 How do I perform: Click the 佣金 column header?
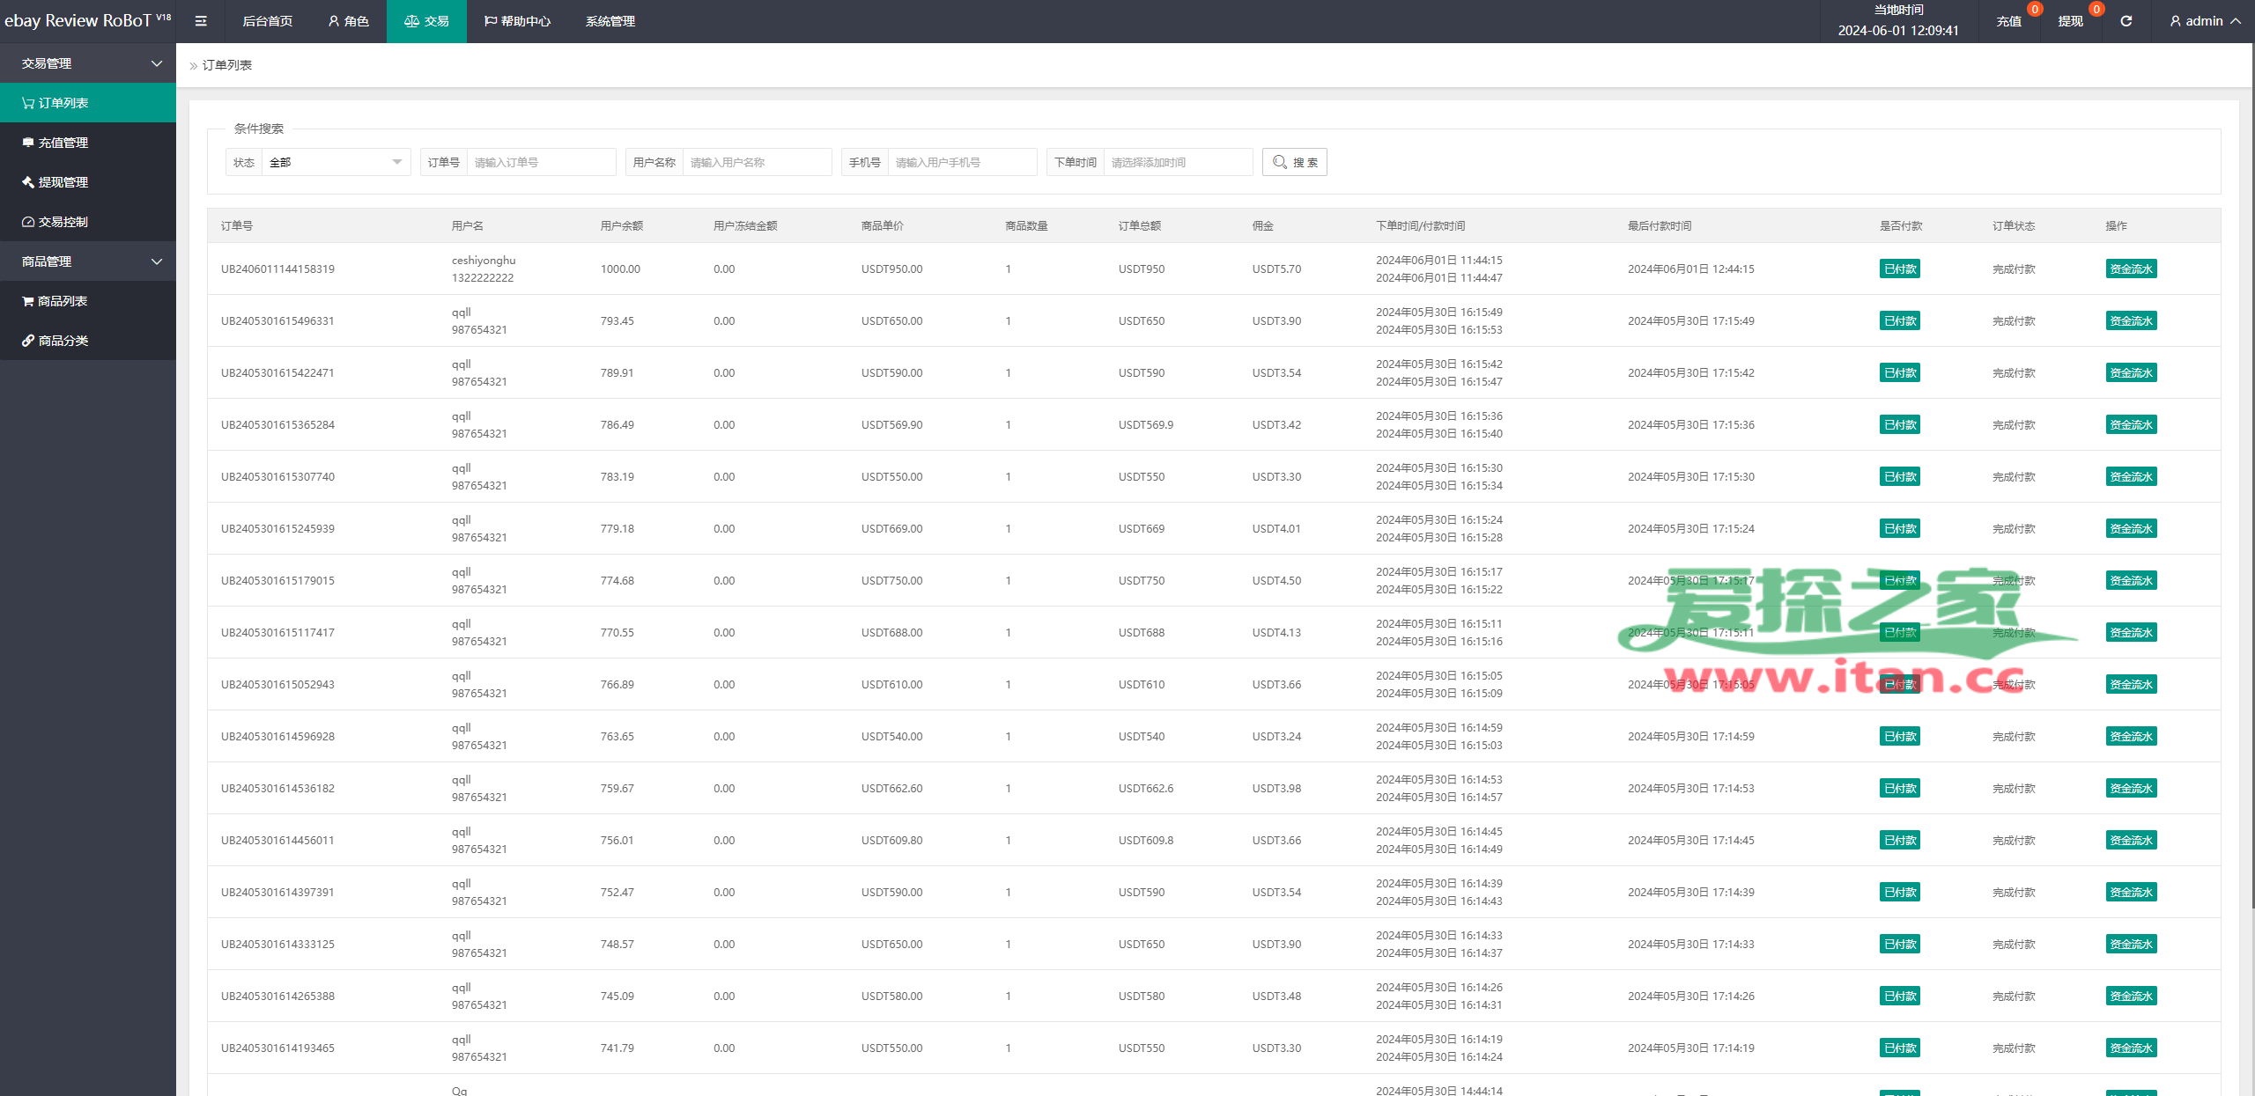click(1263, 226)
